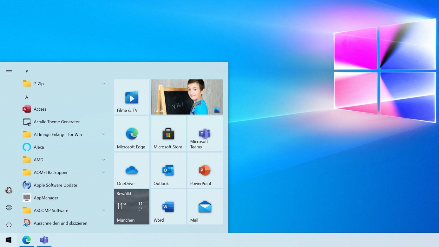Click the AppManager icon in the app list

[x=27, y=198]
